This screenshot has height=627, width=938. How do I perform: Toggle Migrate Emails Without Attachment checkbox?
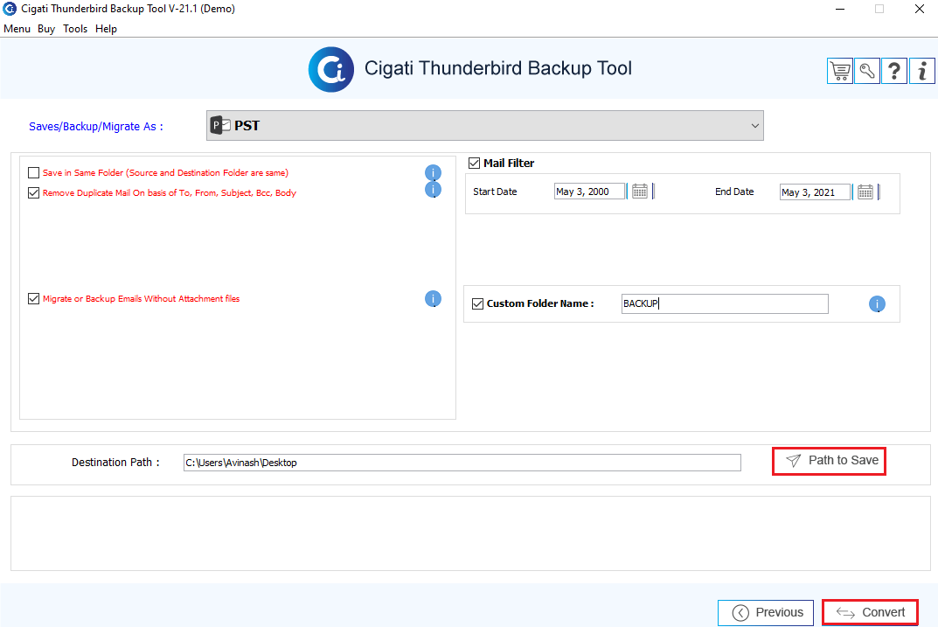33,298
